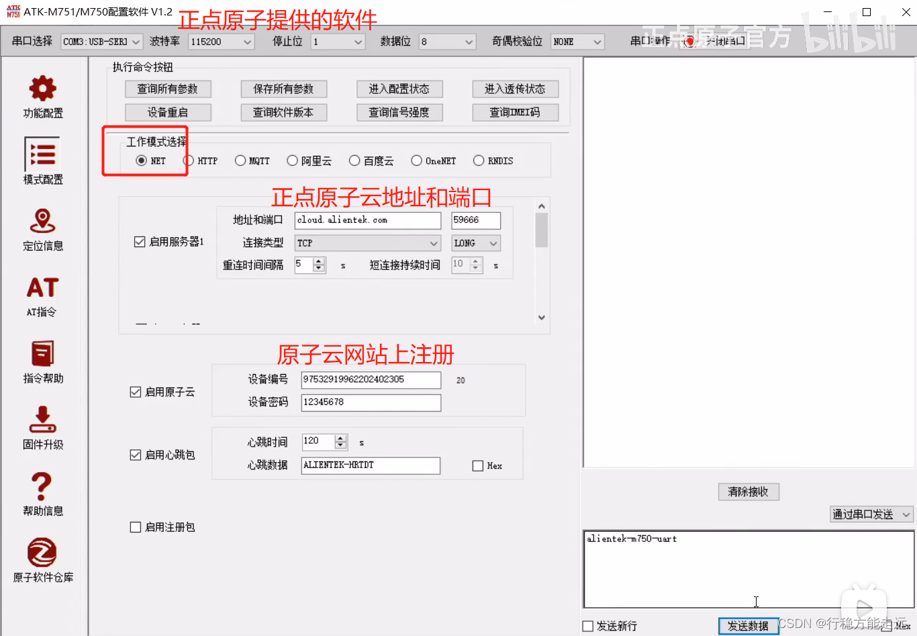This screenshot has height=636, width=917.
Task: Click the cloud.alientek.com address field
Action: [368, 220]
